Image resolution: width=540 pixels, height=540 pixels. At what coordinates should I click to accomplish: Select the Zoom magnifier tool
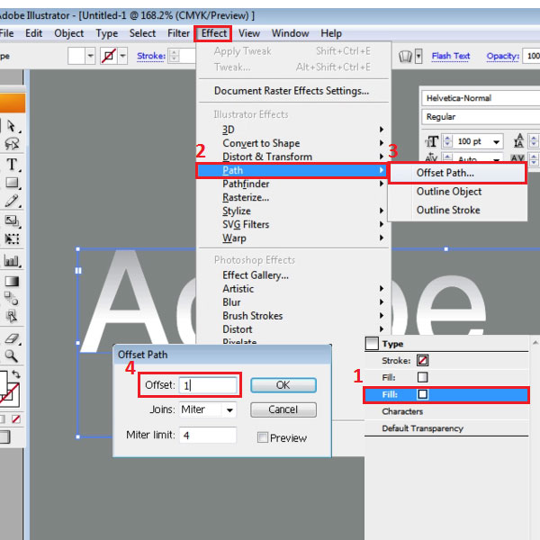pos(11,356)
